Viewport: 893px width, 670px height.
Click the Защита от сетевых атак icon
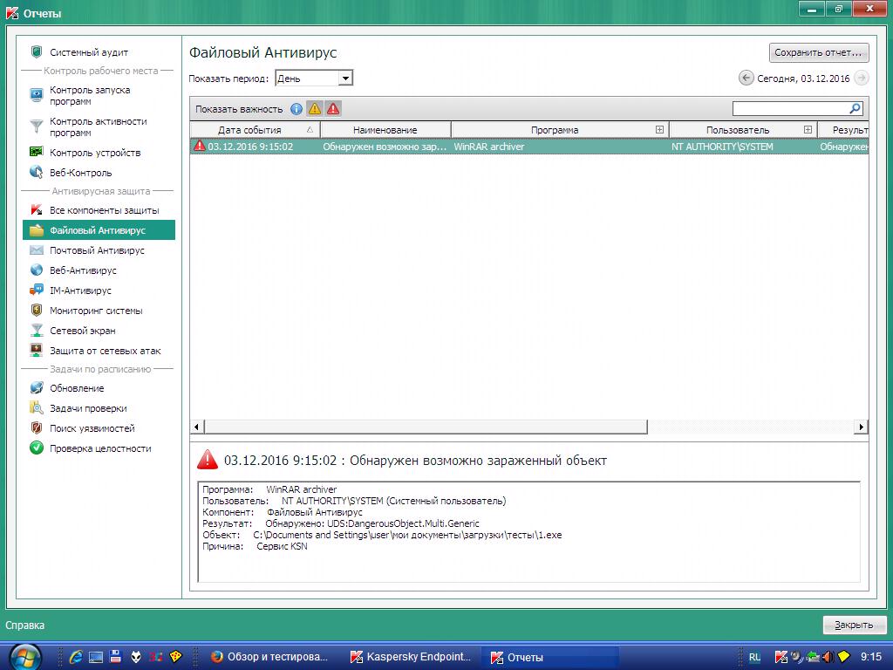point(37,351)
